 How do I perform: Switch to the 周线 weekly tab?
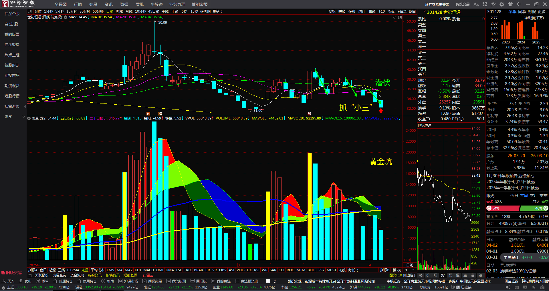tap(119, 11)
